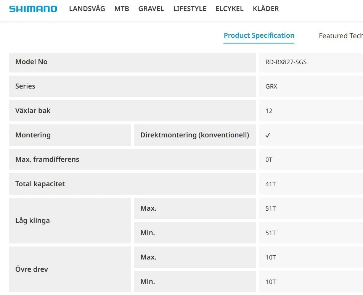Viewport: 363px width, 295px height.
Task: Open the GRAVEL navigation menu
Action: coord(151,9)
